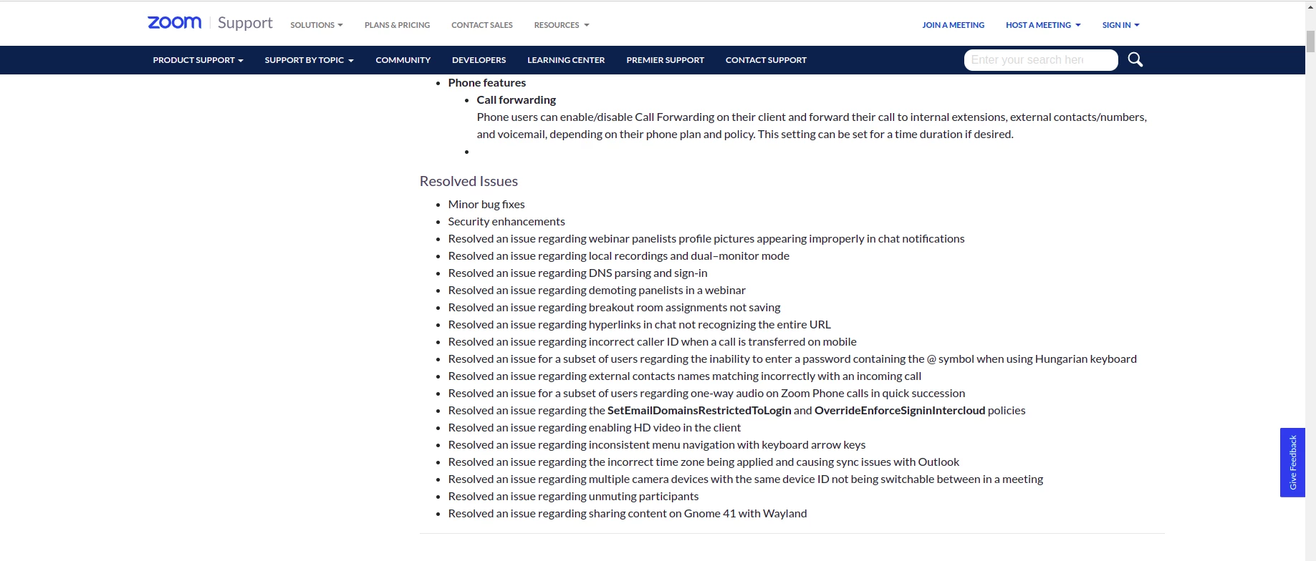Expand the Solutions dropdown

pyautogui.click(x=317, y=25)
